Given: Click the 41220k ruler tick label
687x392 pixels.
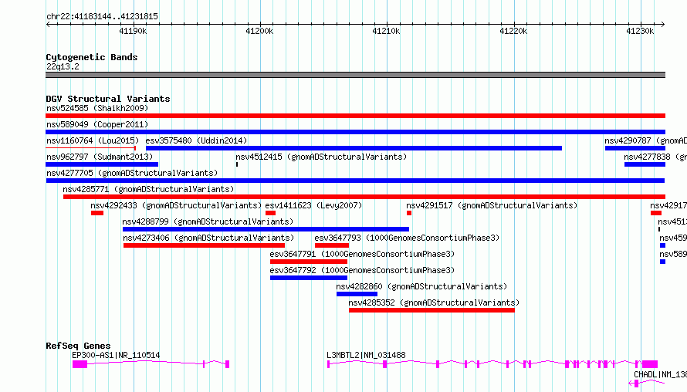Looking at the screenshot, I should click(513, 31).
